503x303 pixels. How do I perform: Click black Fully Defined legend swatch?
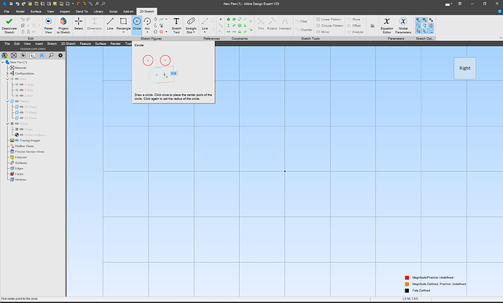coord(407,291)
